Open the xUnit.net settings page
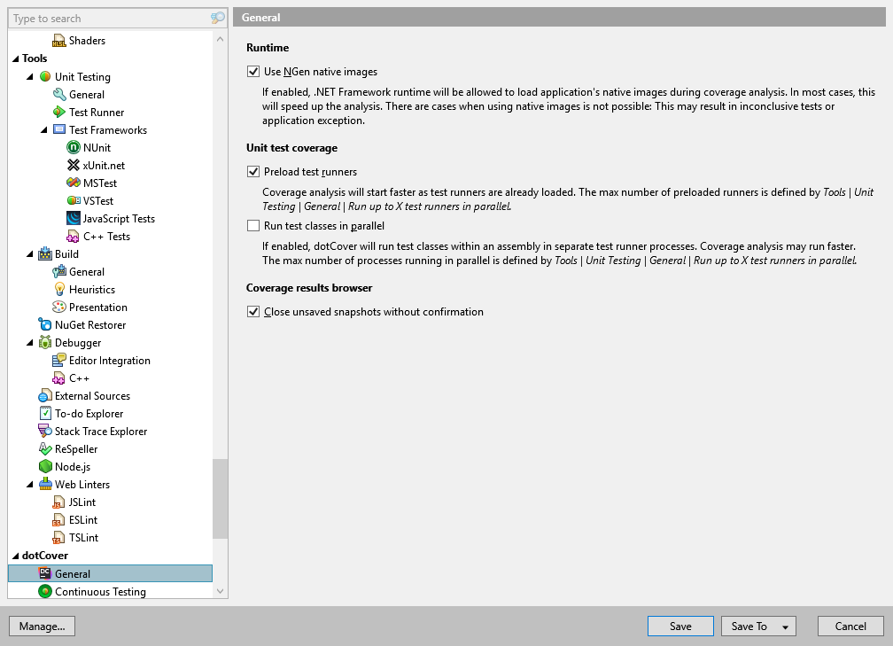Screen dimensions: 893x646 point(104,165)
